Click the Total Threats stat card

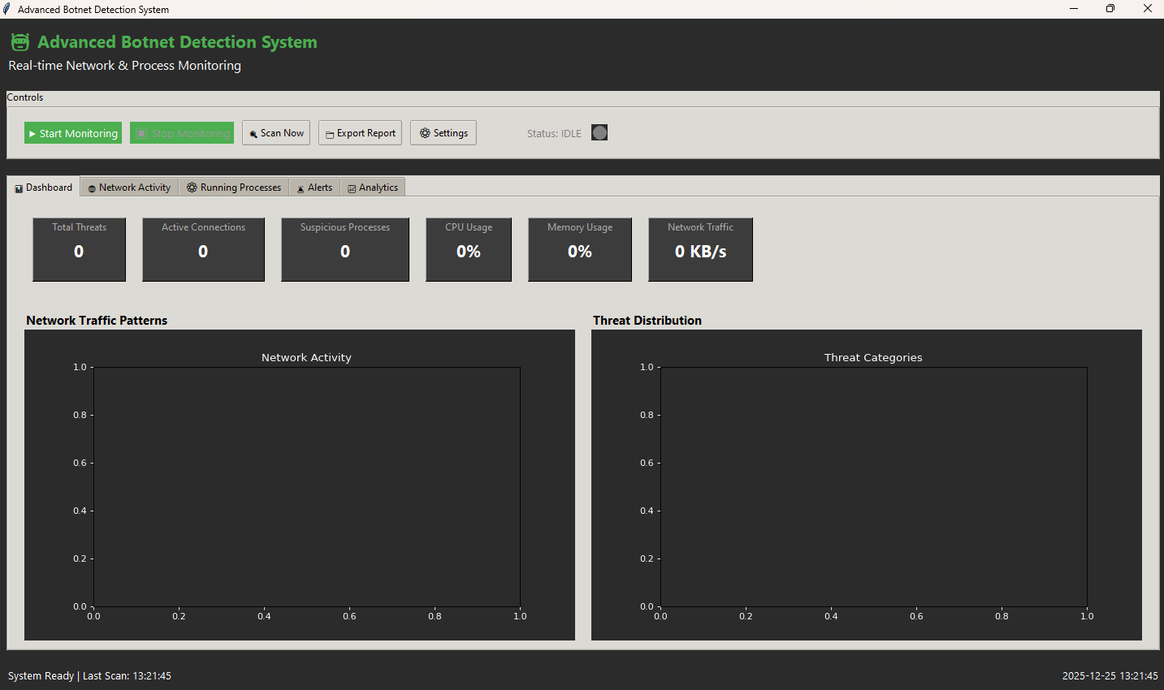[79, 249]
